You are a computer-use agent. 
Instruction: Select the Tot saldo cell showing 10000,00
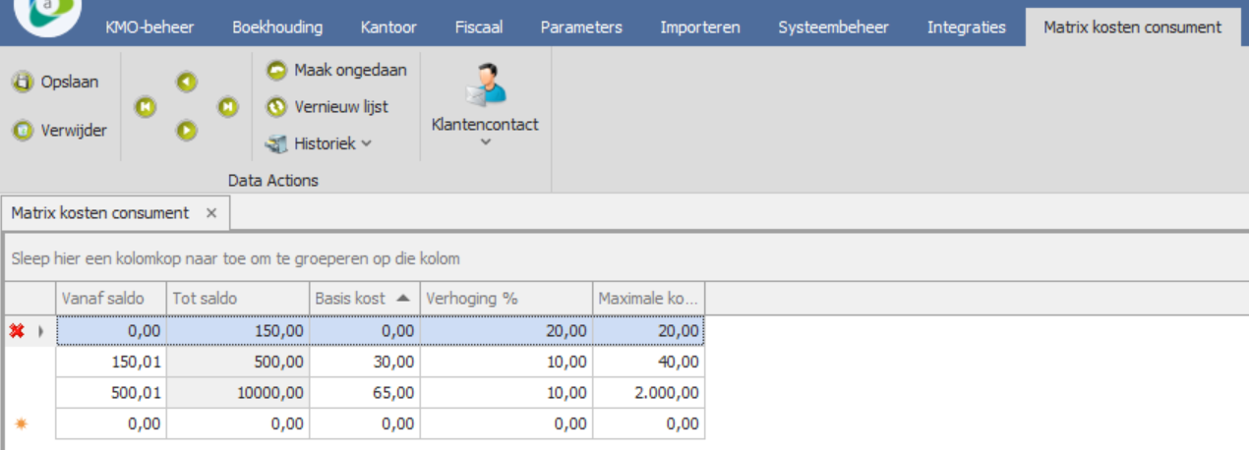(x=238, y=393)
